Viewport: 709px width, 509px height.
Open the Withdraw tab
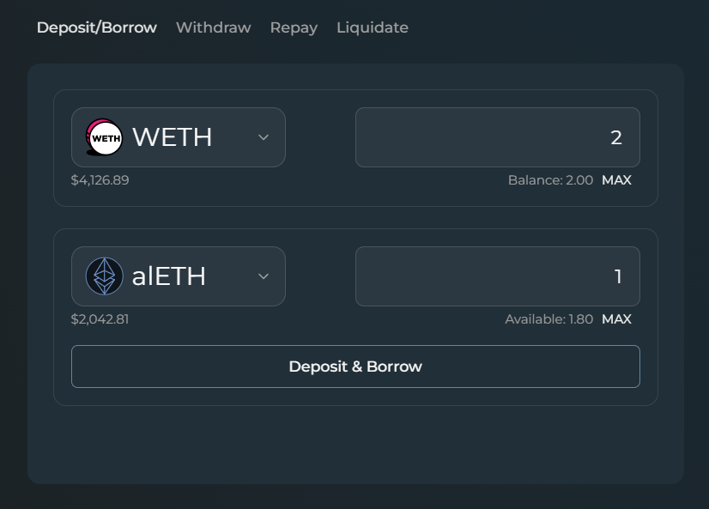point(214,27)
